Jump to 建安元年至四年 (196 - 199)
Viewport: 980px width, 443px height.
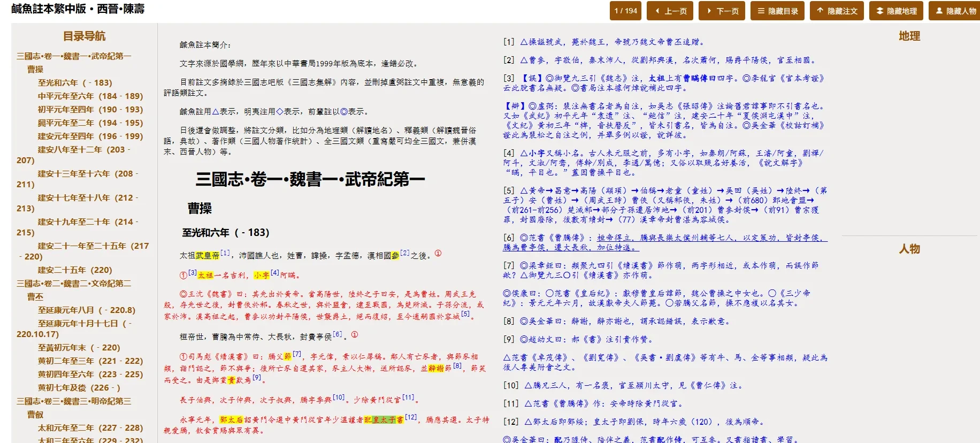pos(90,136)
